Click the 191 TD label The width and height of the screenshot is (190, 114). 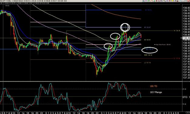click(x=154, y=86)
